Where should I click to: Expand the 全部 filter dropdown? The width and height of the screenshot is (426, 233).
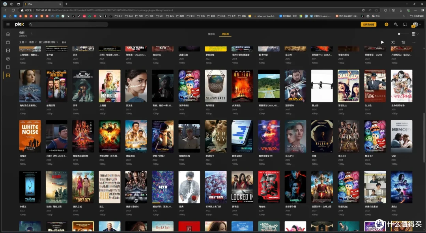[x=23, y=42]
